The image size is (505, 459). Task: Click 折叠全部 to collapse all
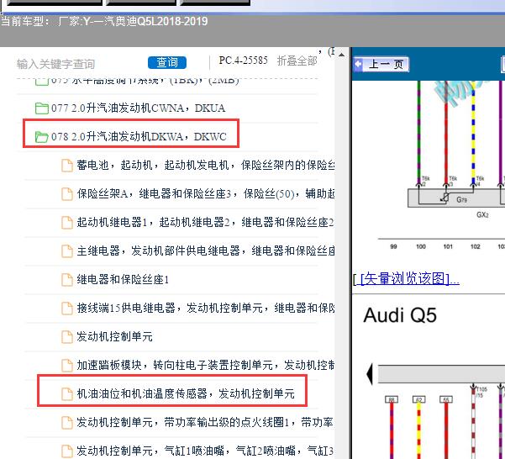(297, 61)
